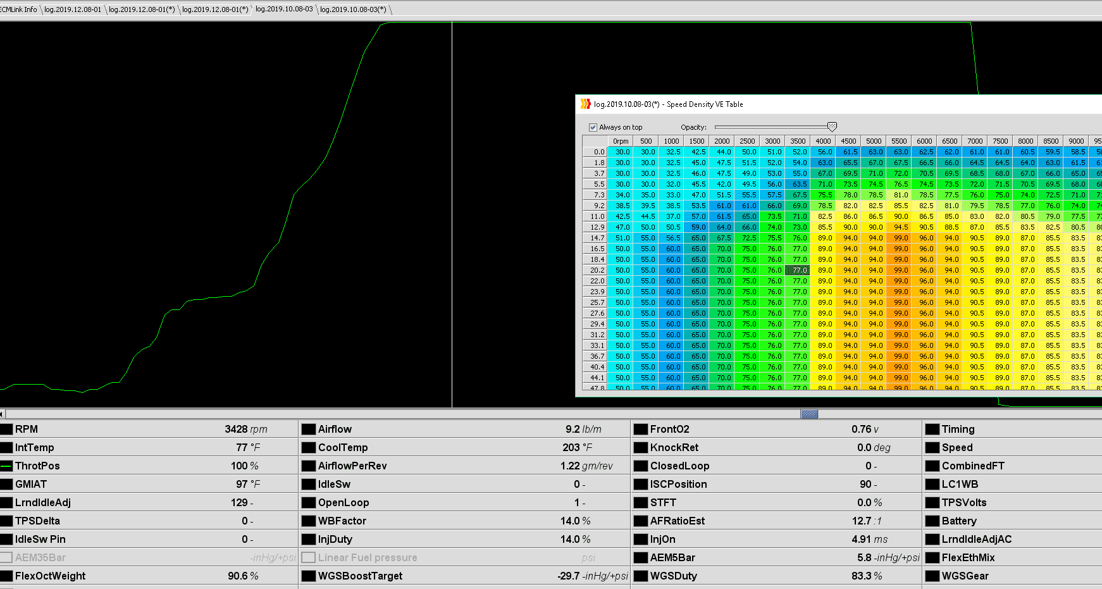Image resolution: width=1102 pixels, height=589 pixels.
Task: Toggle the TPSVolts graph color box
Action: coord(932,502)
